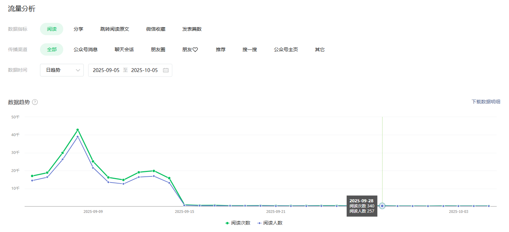Click the 2025-09-09 x-axis label
509x232 pixels.
point(93,212)
